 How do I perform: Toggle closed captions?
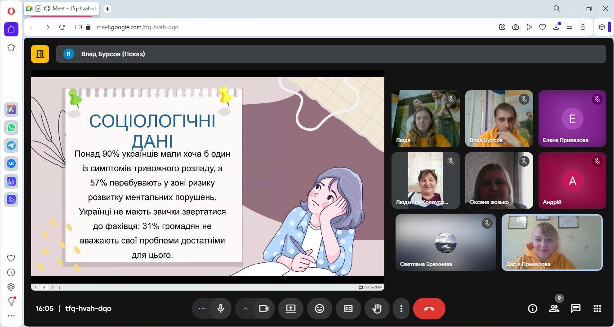(348, 309)
